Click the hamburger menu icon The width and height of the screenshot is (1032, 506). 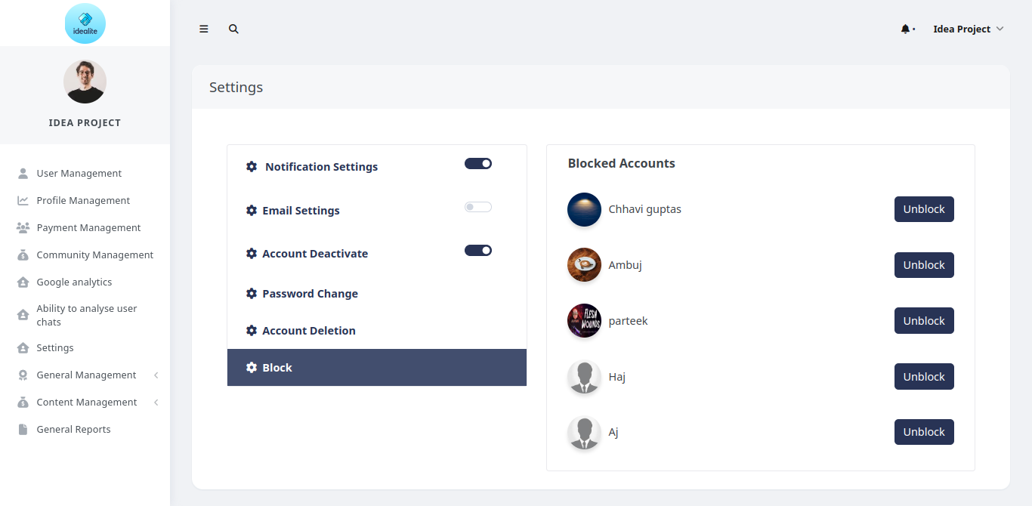[204, 29]
